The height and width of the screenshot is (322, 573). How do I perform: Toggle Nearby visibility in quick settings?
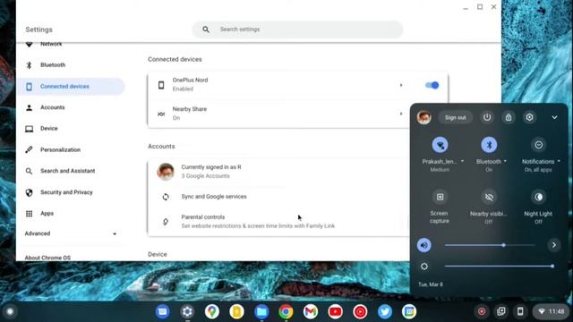click(x=489, y=197)
